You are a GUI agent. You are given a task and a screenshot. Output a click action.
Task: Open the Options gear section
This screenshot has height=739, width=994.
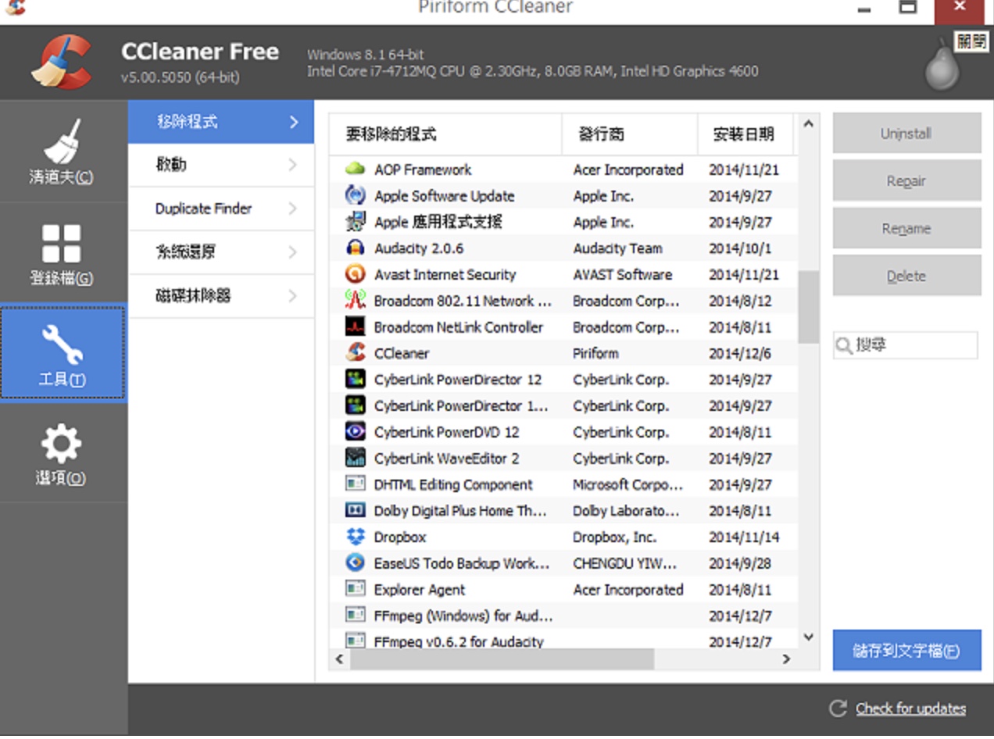pyautogui.click(x=63, y=452)
